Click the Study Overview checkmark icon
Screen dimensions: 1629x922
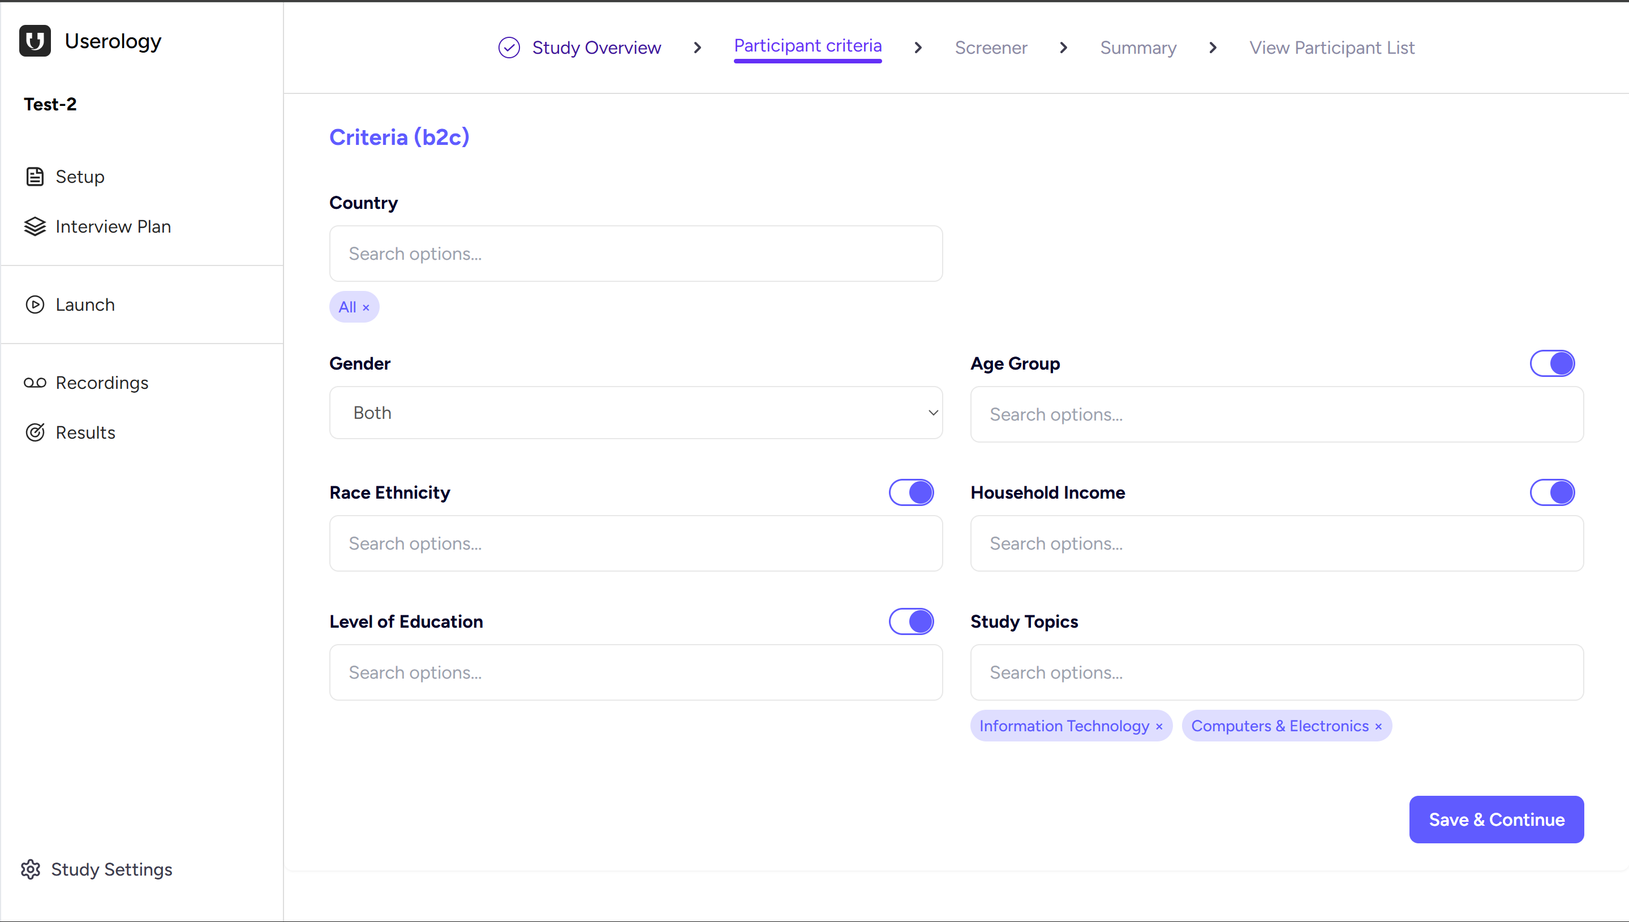[508, 47]
